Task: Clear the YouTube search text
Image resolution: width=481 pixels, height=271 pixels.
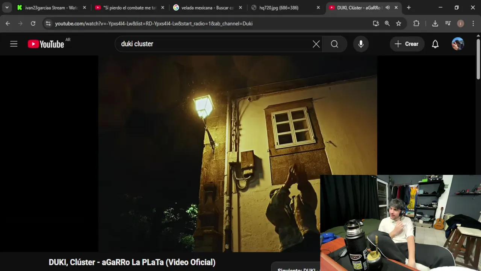Action: pyautogui.click(x=316, y=44)
